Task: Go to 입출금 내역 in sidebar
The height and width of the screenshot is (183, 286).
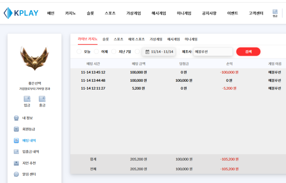Action: point(30,152)
